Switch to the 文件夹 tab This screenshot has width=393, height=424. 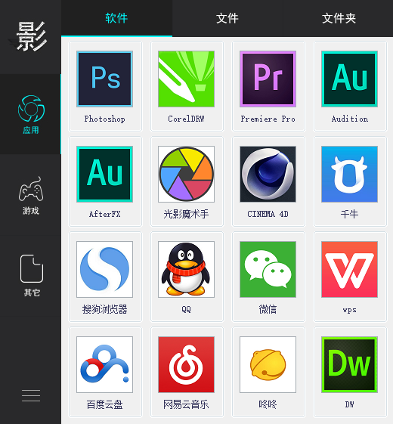[338, 18]
